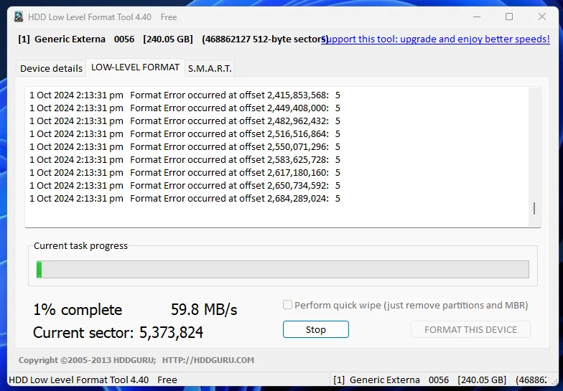
Task: Select log entry at offset 2,449,408,000
Action: coord(185,108)
